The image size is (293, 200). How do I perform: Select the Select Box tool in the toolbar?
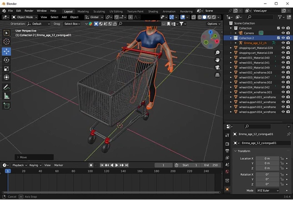[x=7, y=33]
